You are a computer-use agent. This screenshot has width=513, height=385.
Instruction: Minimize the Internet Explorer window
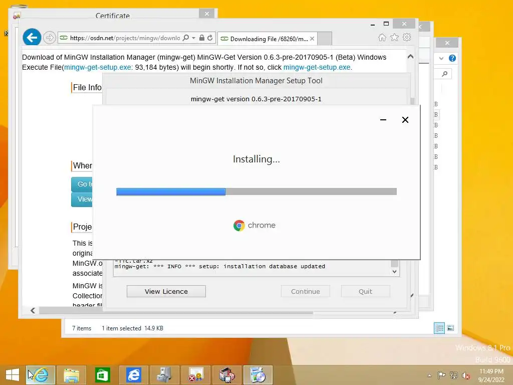coord(372,24)
